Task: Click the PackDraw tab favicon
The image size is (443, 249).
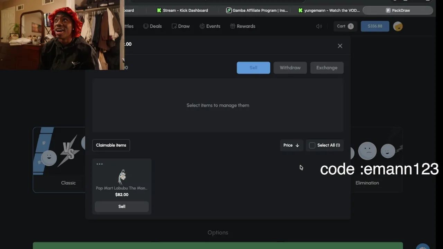Action: pos(388,10)
